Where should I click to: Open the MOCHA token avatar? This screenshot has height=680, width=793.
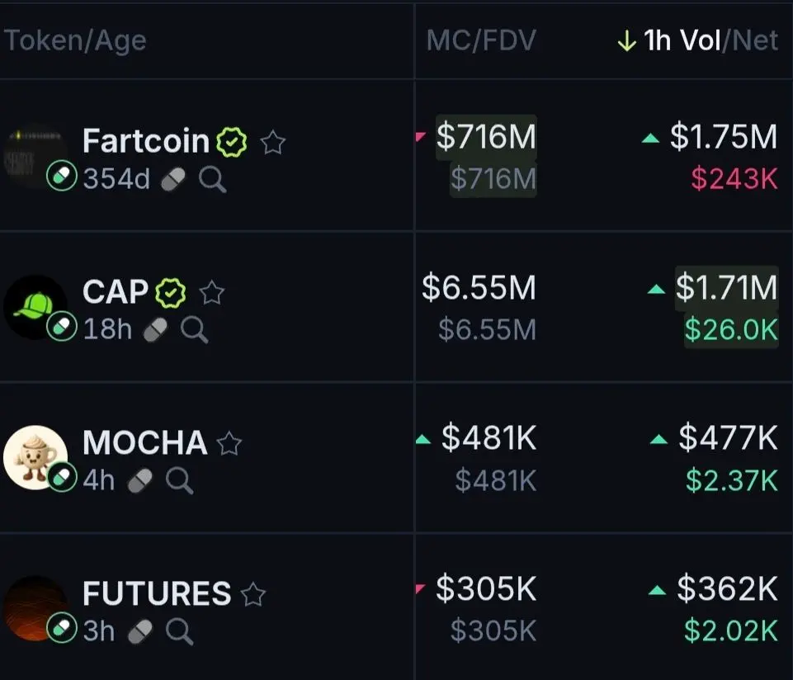(35, 457)
